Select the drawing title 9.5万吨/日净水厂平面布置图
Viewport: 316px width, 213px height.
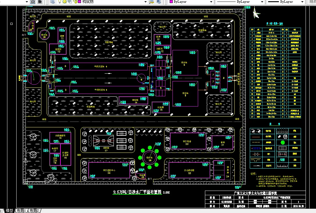point(137,192)
